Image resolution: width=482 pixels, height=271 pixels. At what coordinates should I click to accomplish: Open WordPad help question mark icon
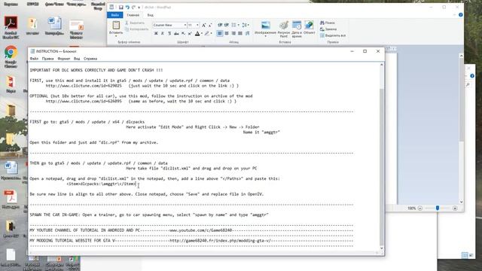point(460,15)
